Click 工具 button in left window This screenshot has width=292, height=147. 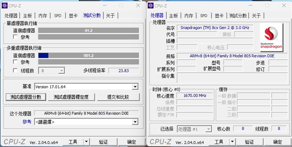pos(73,142)
